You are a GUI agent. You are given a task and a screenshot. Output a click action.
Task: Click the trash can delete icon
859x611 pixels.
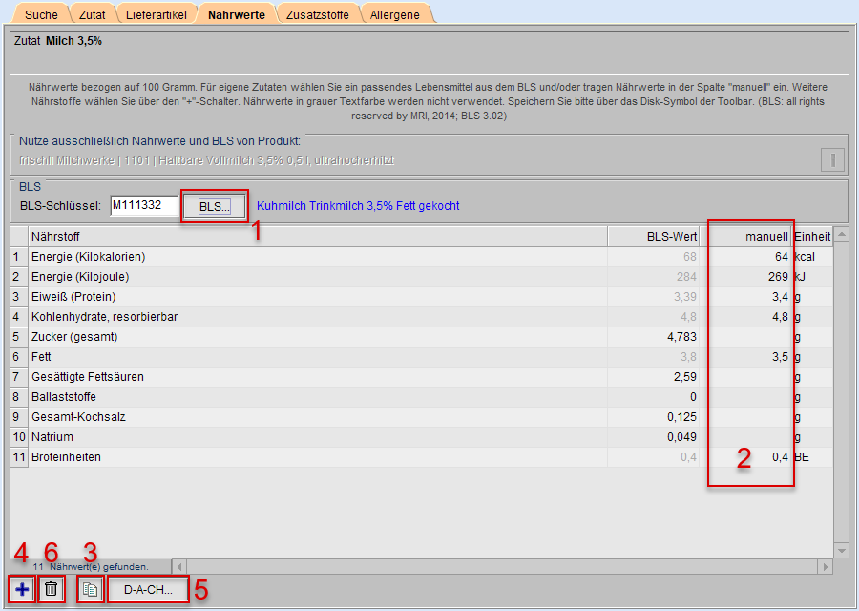pyautogui.click(x=52, y=589)
